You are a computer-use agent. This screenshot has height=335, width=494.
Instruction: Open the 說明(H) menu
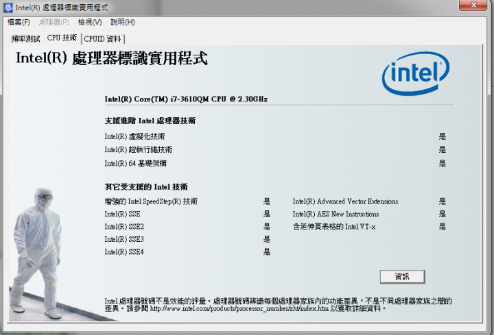pos(123,22)
